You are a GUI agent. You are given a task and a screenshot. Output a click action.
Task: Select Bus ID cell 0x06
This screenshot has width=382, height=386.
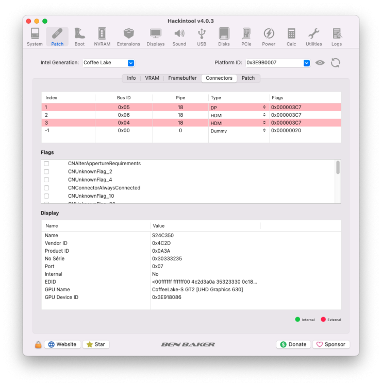tap(124, 115)
